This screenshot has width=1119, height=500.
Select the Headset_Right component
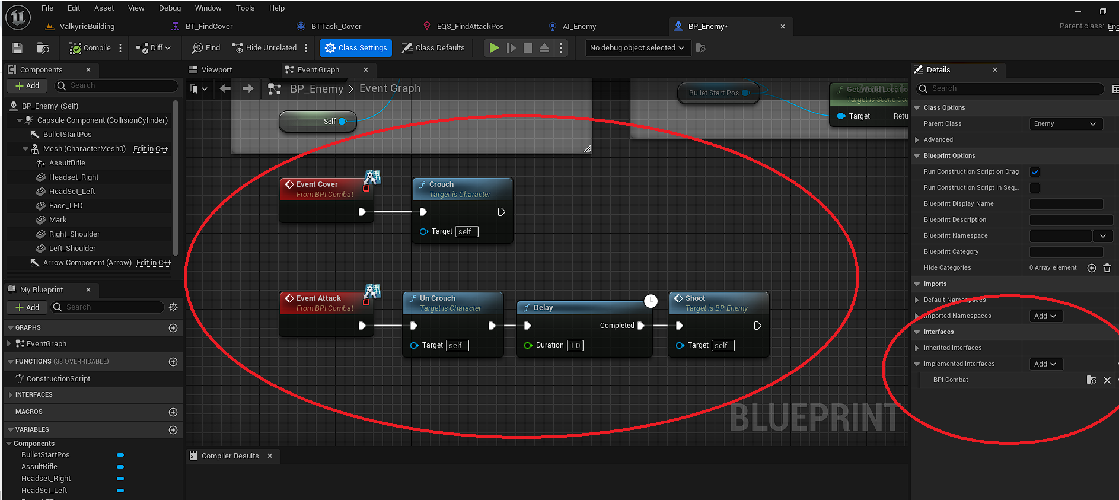[x=74, y=177]
